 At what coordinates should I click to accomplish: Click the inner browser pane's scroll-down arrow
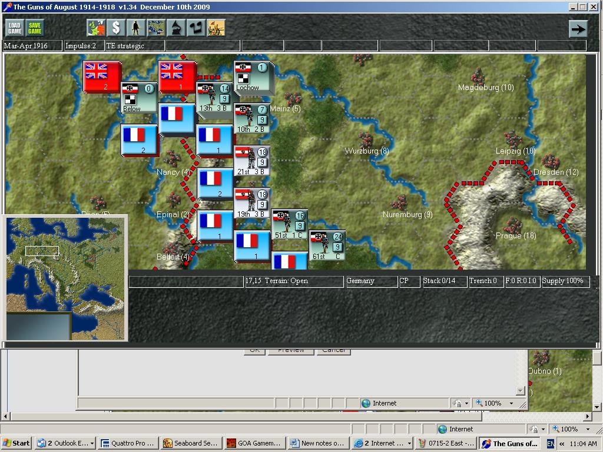coord(521,391)
